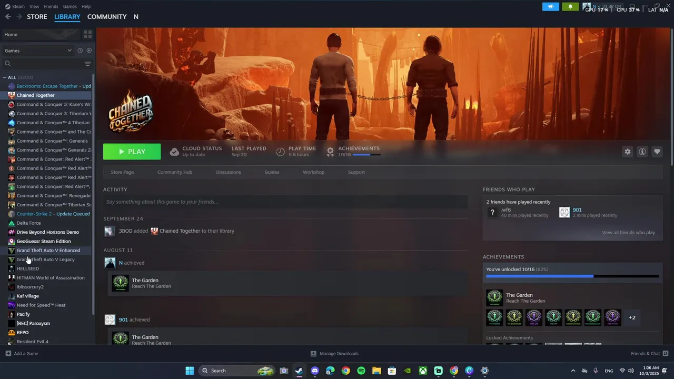Open the Xbox app taskbar icon
This screenshot has height=379, width=674.
(x=423, y=371)
